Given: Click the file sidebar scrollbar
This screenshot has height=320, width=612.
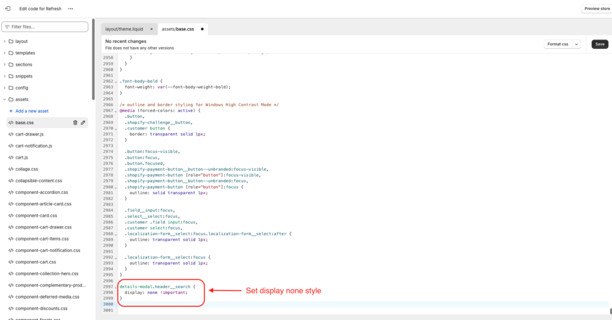Looking at the screenshot, I should pos(93,59).
